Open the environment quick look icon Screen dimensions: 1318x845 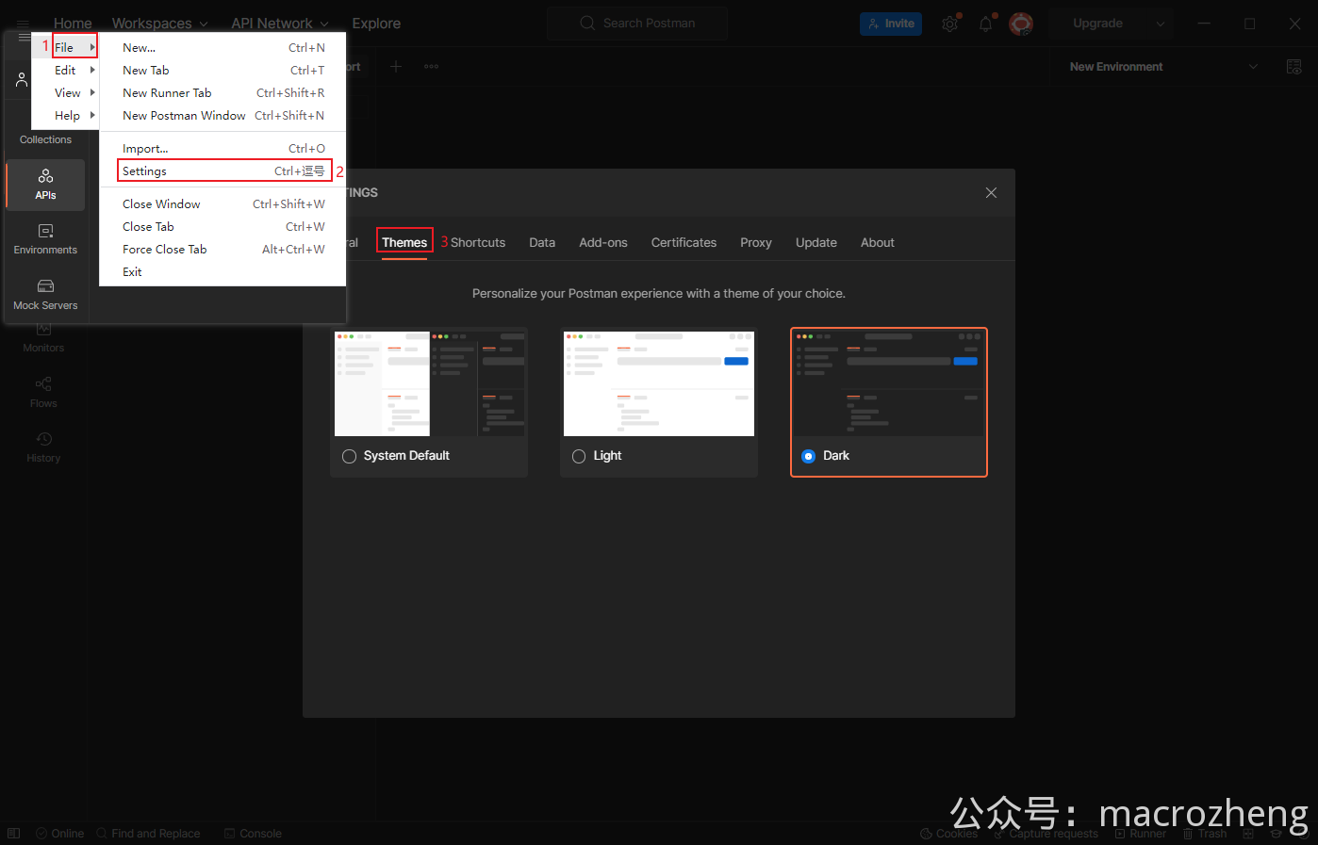pyautogui.click(x=1294, y=67)
